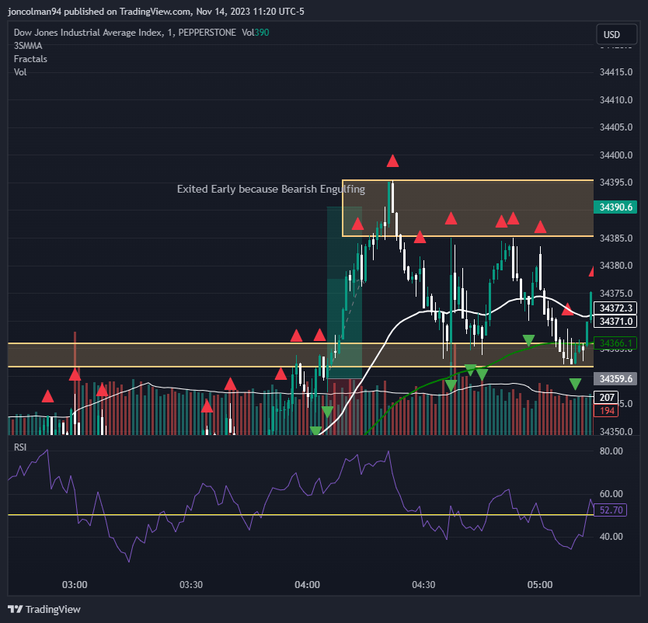The image size is (648, 623).
Task: Select the red fractal arrow above the 34400 peak
Action: click(x=392, y=161)
